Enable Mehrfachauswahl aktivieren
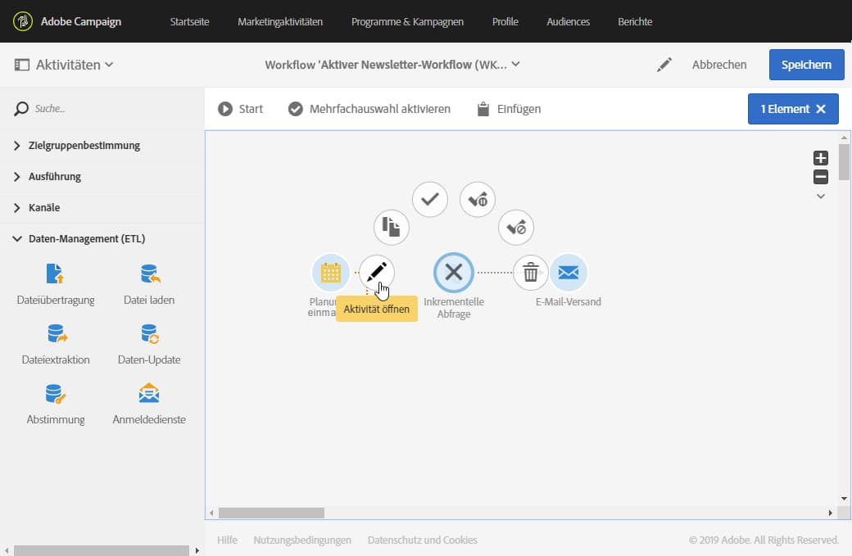 coord(368,108)
